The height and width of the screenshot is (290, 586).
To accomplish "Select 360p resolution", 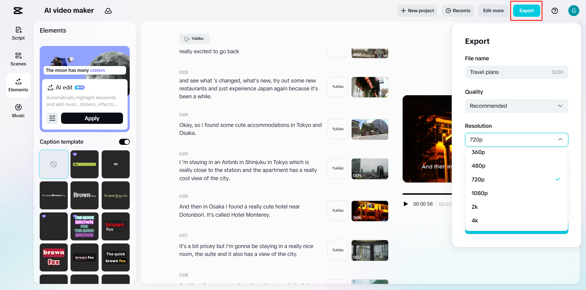I will pos(516,152).
